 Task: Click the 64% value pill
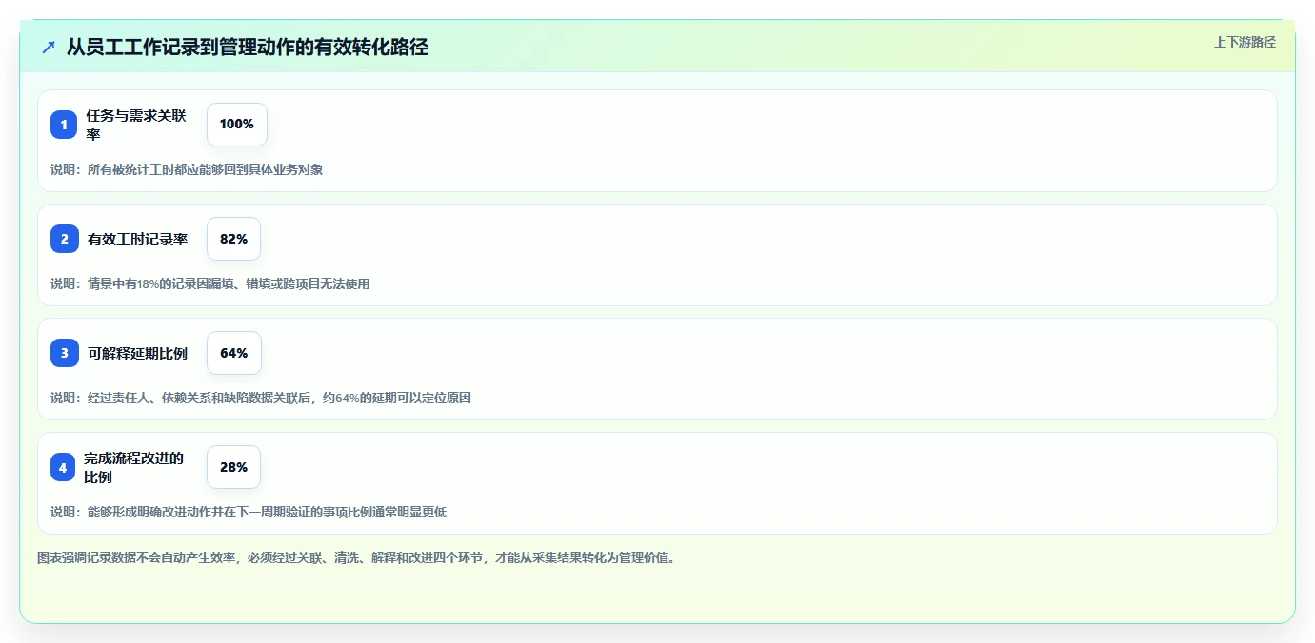(233, 353)
